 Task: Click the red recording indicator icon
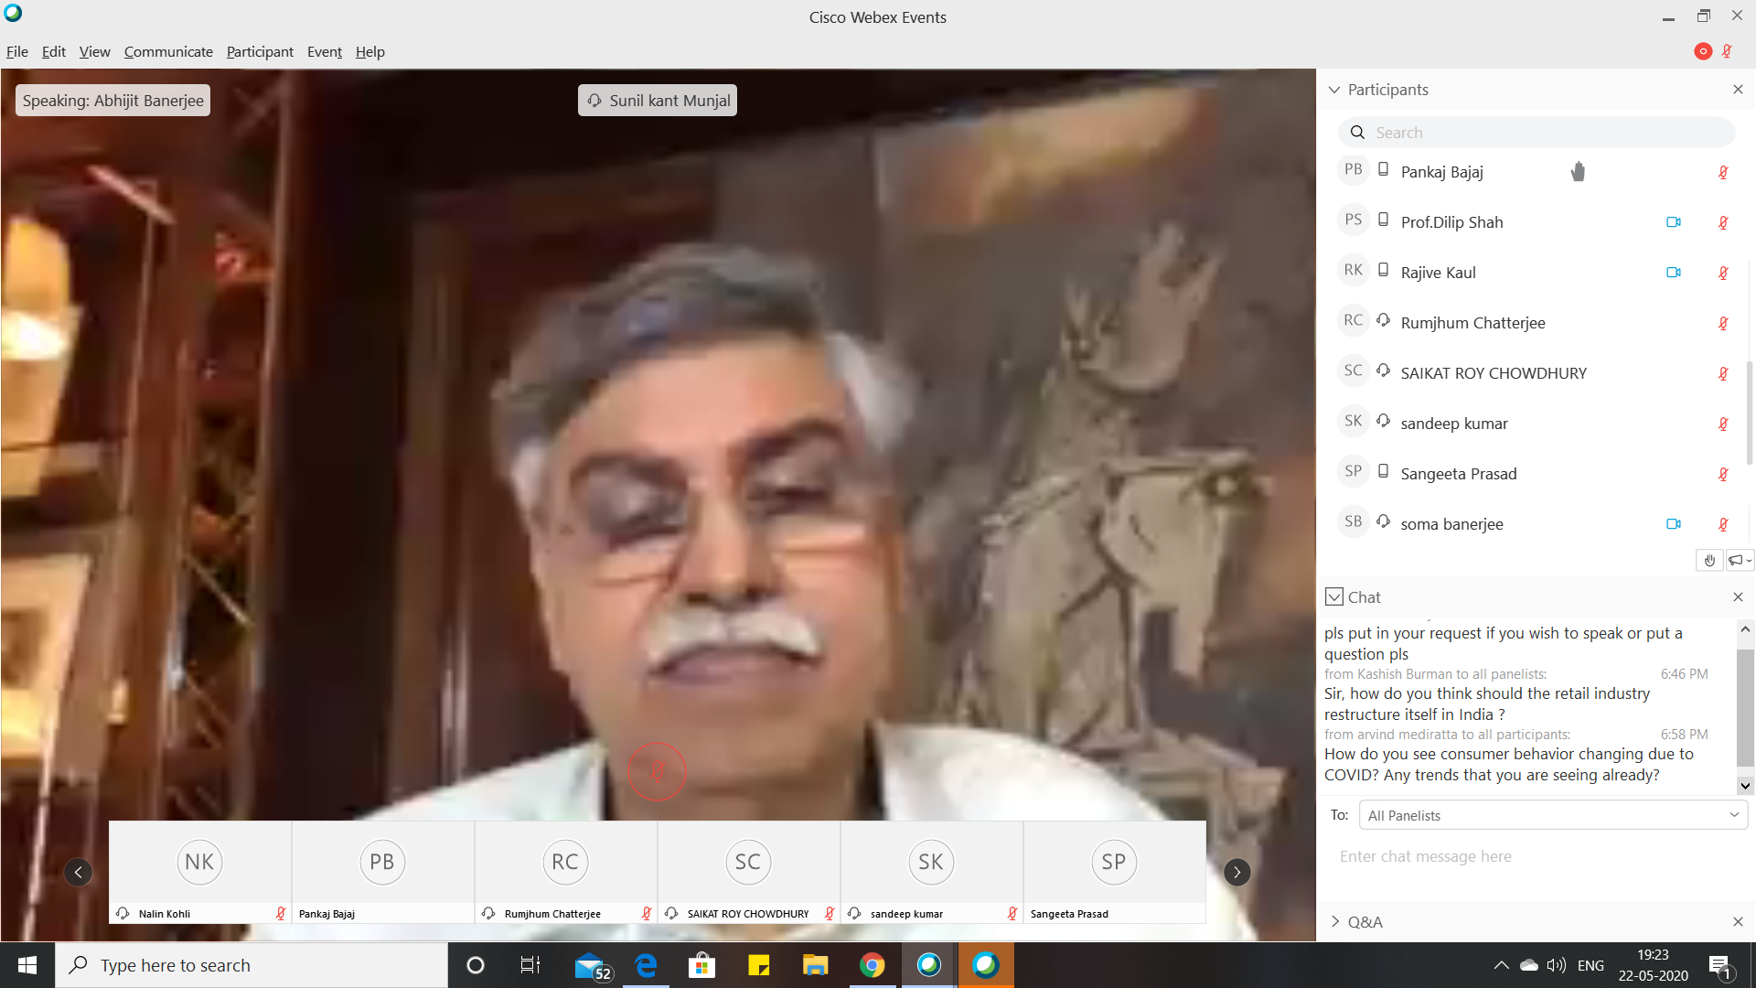click(x=1703, y=51)
